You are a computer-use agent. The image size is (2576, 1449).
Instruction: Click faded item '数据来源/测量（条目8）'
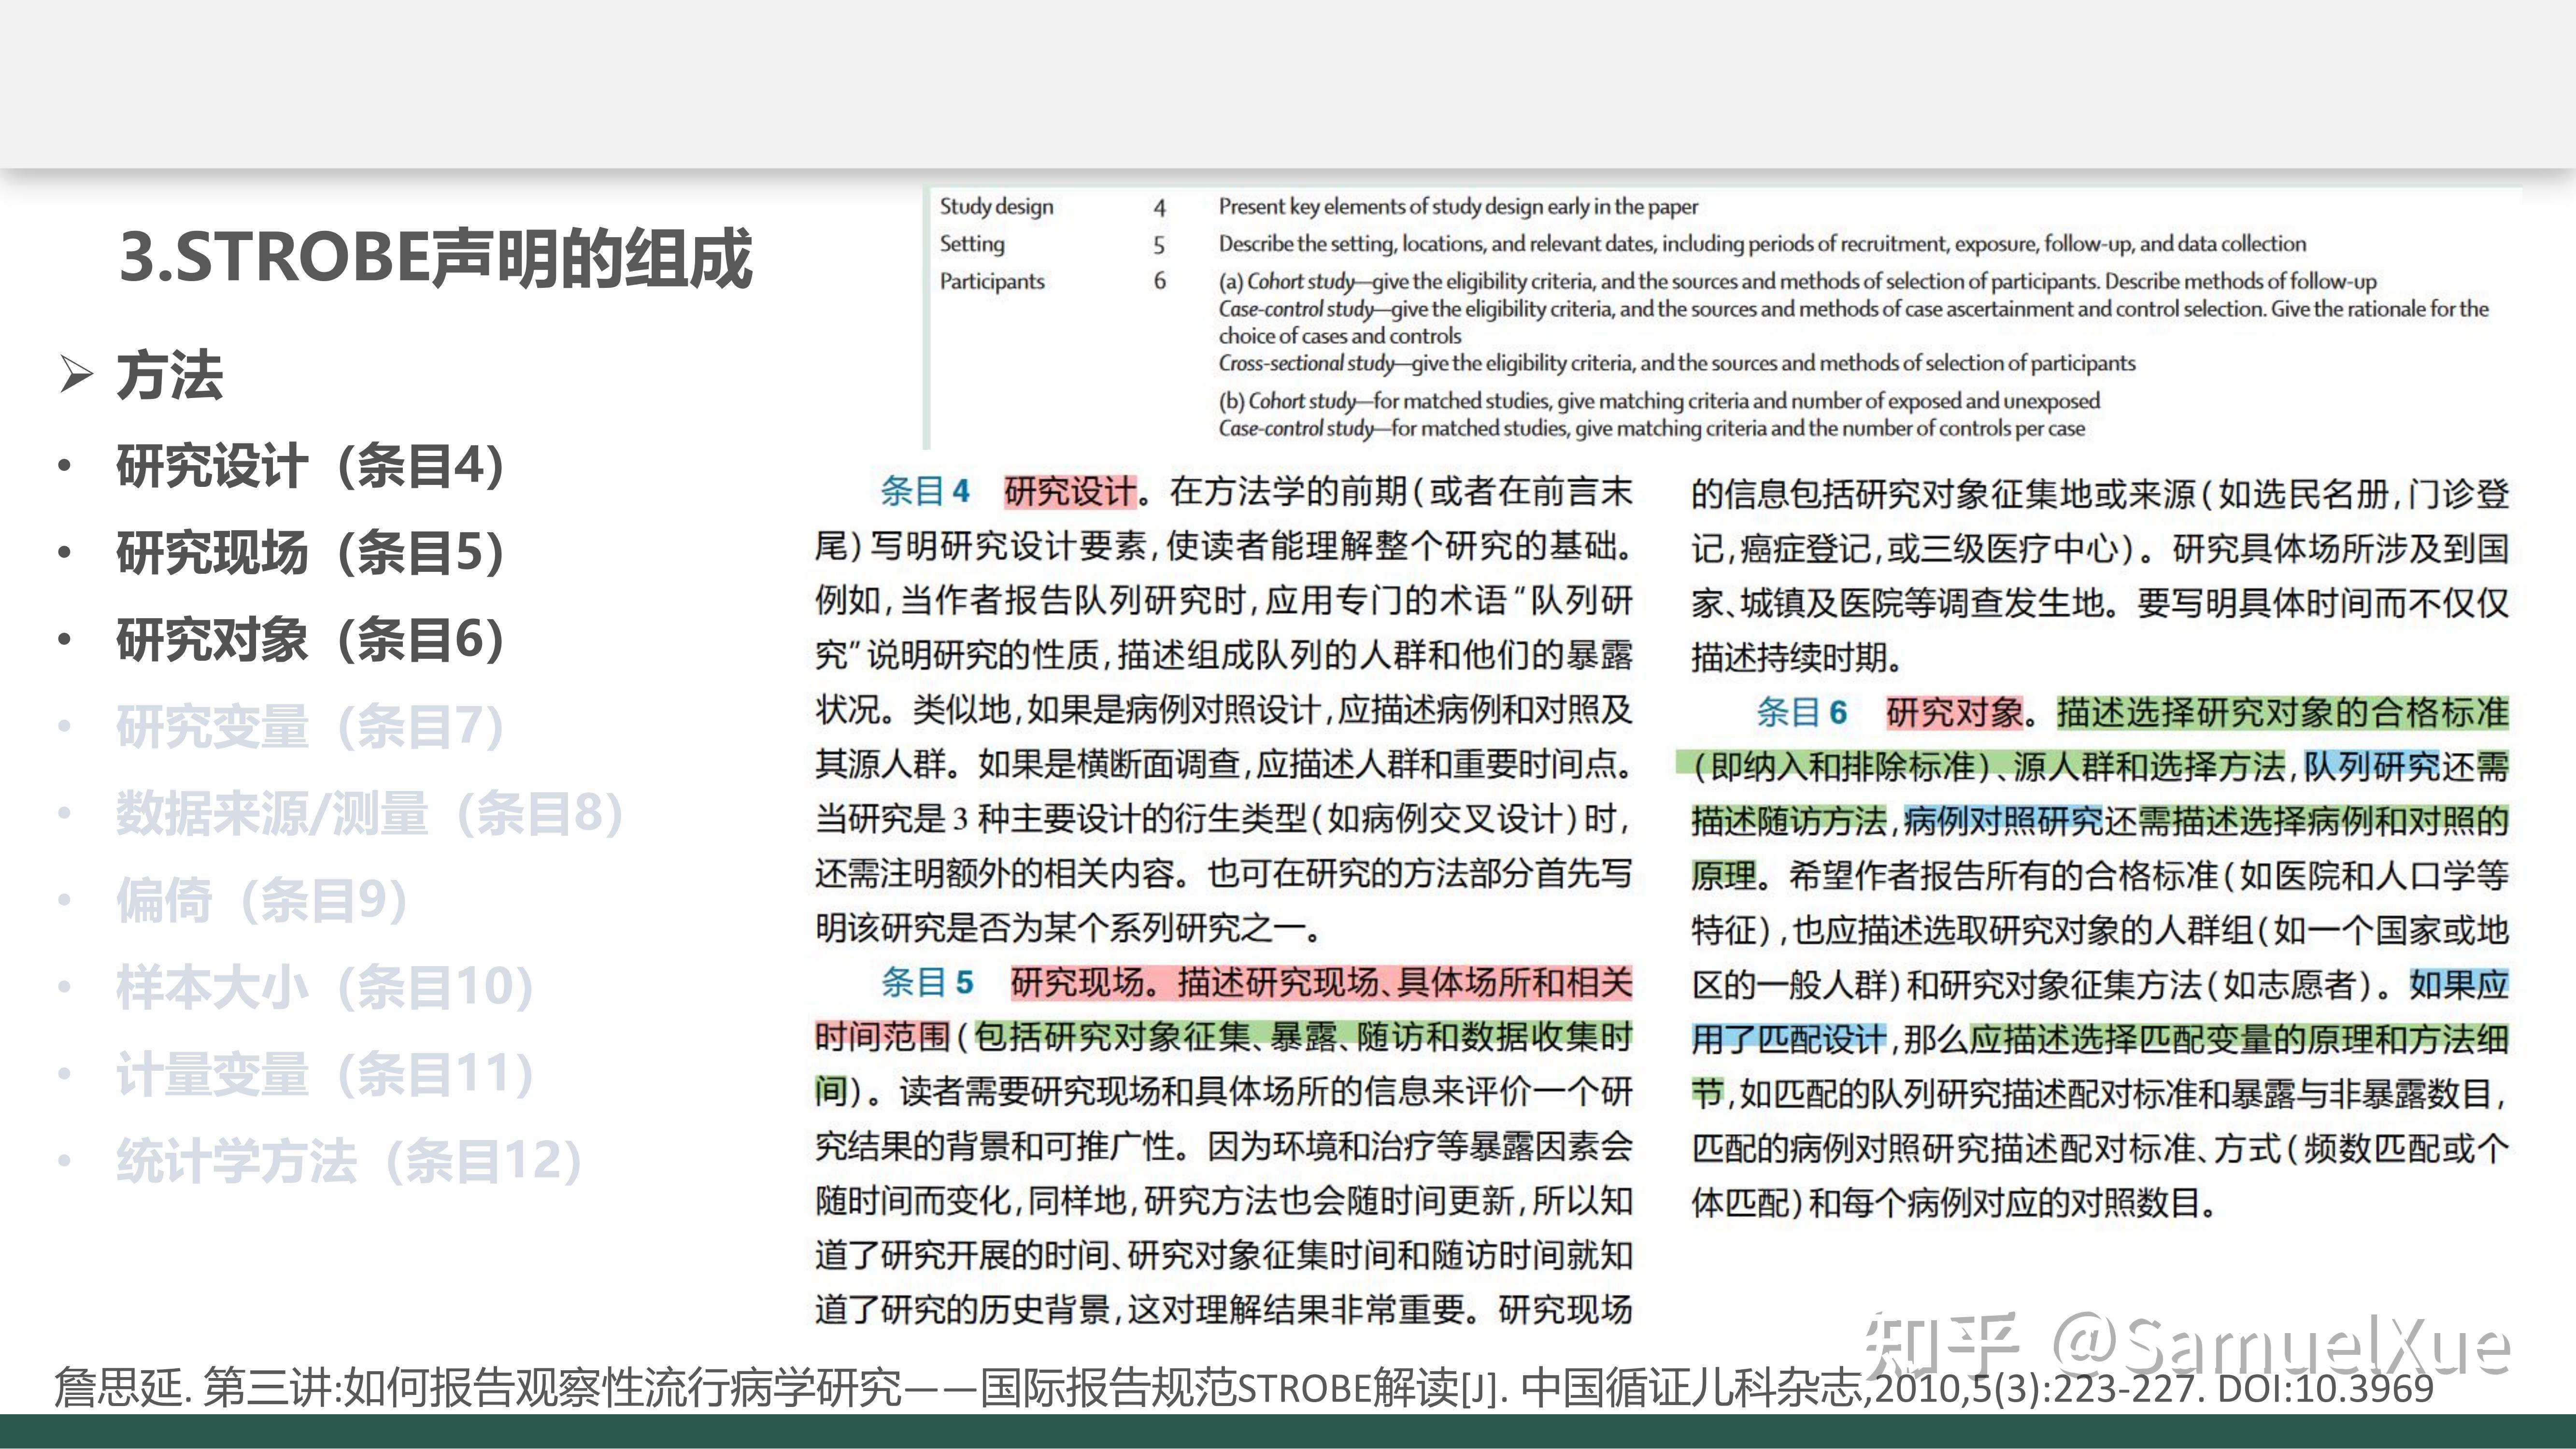point(370,813)
